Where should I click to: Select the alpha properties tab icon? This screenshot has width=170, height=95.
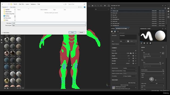[x=144, y=43]
